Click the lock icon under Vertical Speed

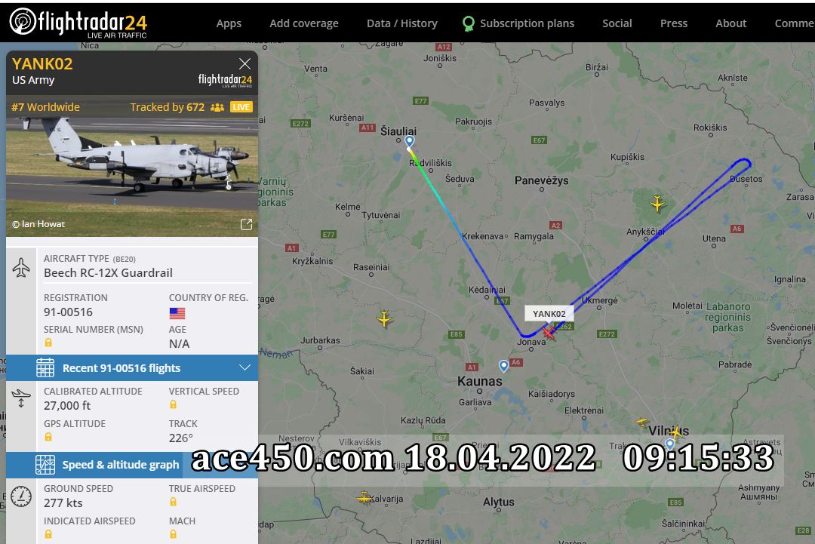(x=173, y=404)
